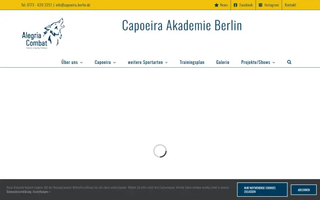
Task: Click the Capoeira Akademie Berlin heading
Action: [182, 26]
